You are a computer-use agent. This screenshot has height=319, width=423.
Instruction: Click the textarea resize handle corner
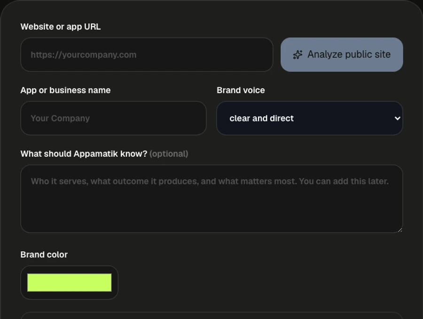pyautogui.click(x=400, y=229)
